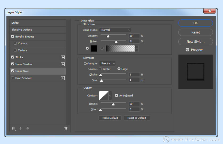
Task: Select the Drop Shadow row
Action: [x=38, y=78]
